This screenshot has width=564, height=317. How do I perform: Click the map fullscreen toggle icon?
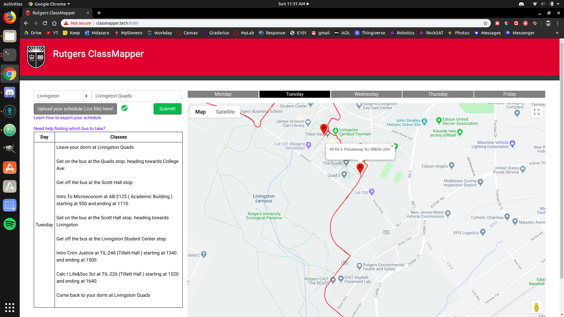point(536,112)
